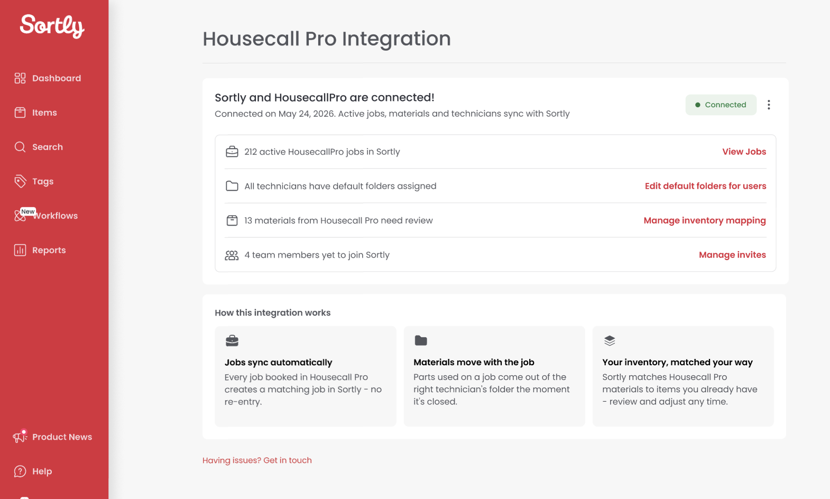This screenshot has width=830, height=499.
Task: Click the layers icon on Your inventory card
Action: 610,341
